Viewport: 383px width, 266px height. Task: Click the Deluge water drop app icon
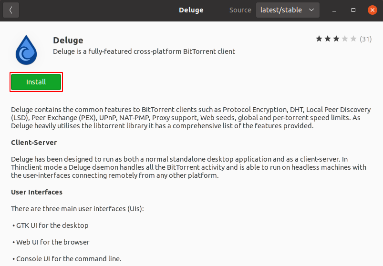pos(26,50)
